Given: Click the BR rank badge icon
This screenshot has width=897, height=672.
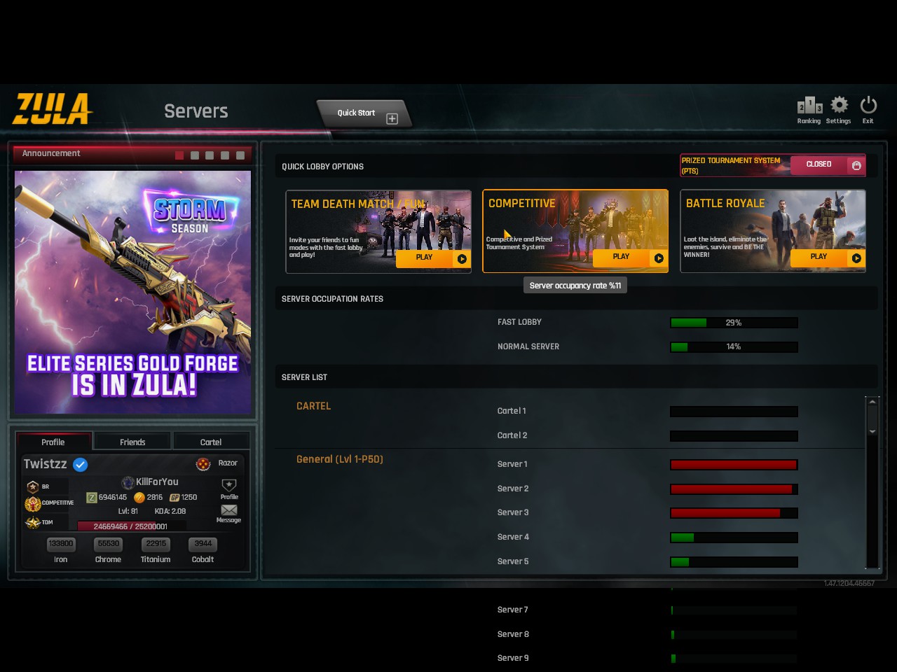Looking at the screenshot, I should point(32,486).
